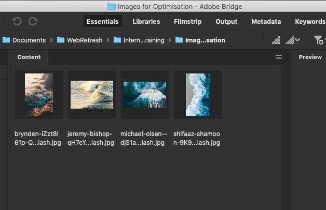Go to WebRefresh in the path bar

pyautogui.click(x=85, y=40)
